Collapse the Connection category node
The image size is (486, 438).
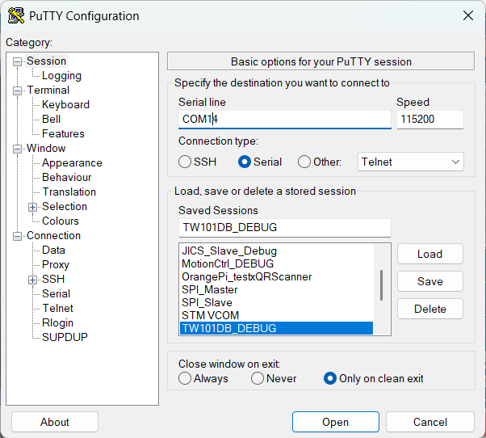(17, 236)
